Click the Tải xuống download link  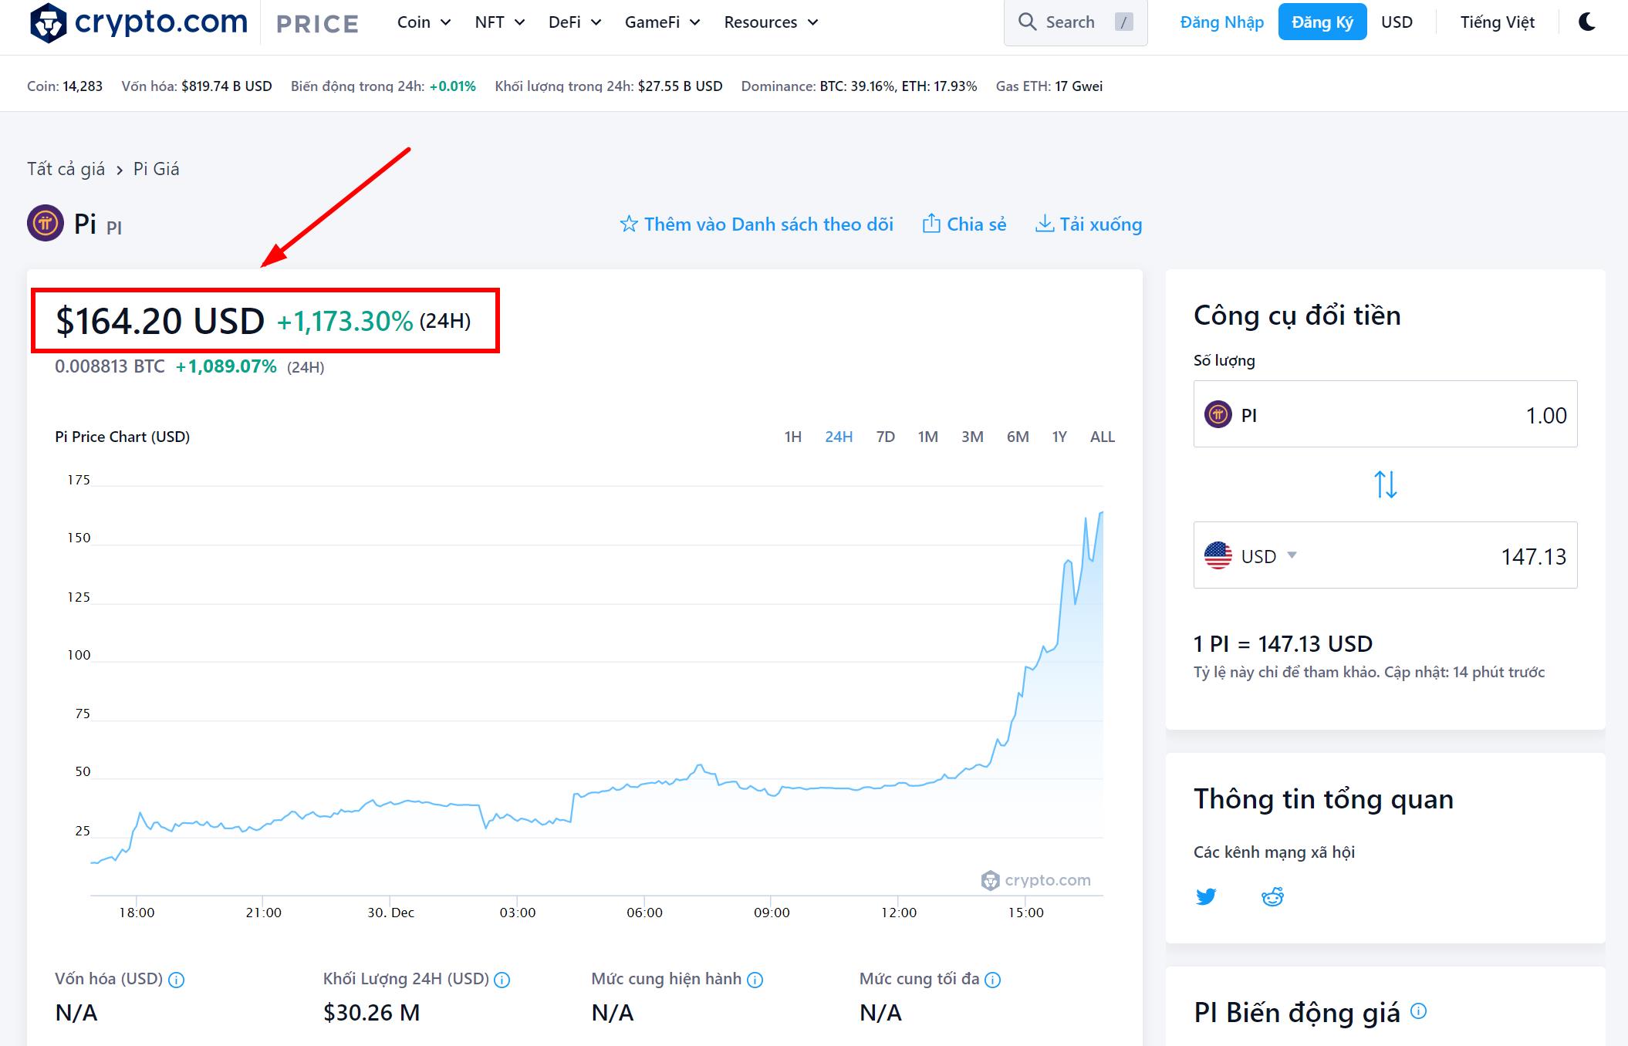coord(1089,224)
